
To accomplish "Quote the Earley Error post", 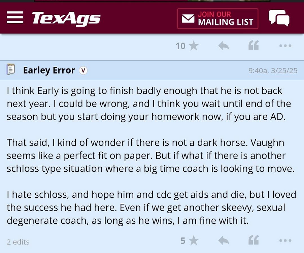I will [x=254, y=241].
